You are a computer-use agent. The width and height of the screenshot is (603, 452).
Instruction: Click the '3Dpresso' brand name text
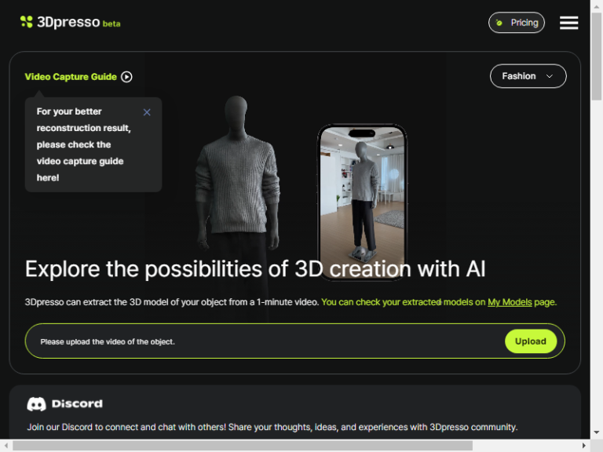click(x=68, y=22)
